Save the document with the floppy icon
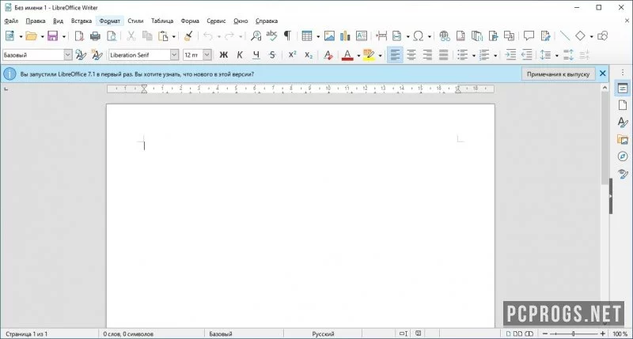633x339 pixels. click(53, 36)
